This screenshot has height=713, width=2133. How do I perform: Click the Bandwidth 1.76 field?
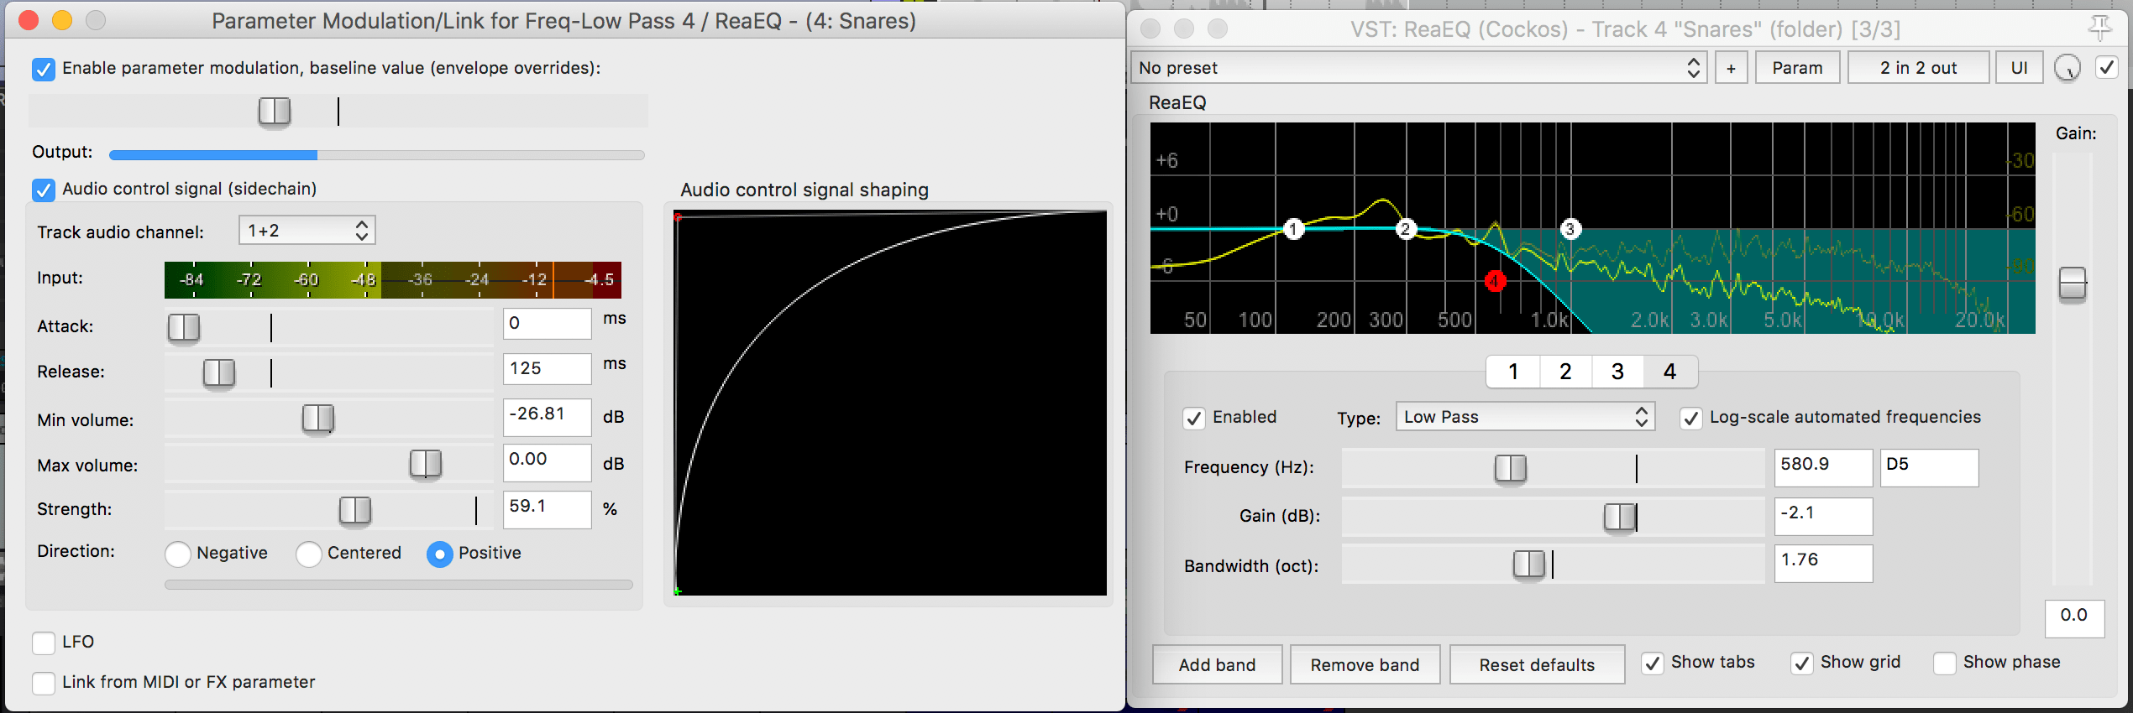click(1823, 563)
